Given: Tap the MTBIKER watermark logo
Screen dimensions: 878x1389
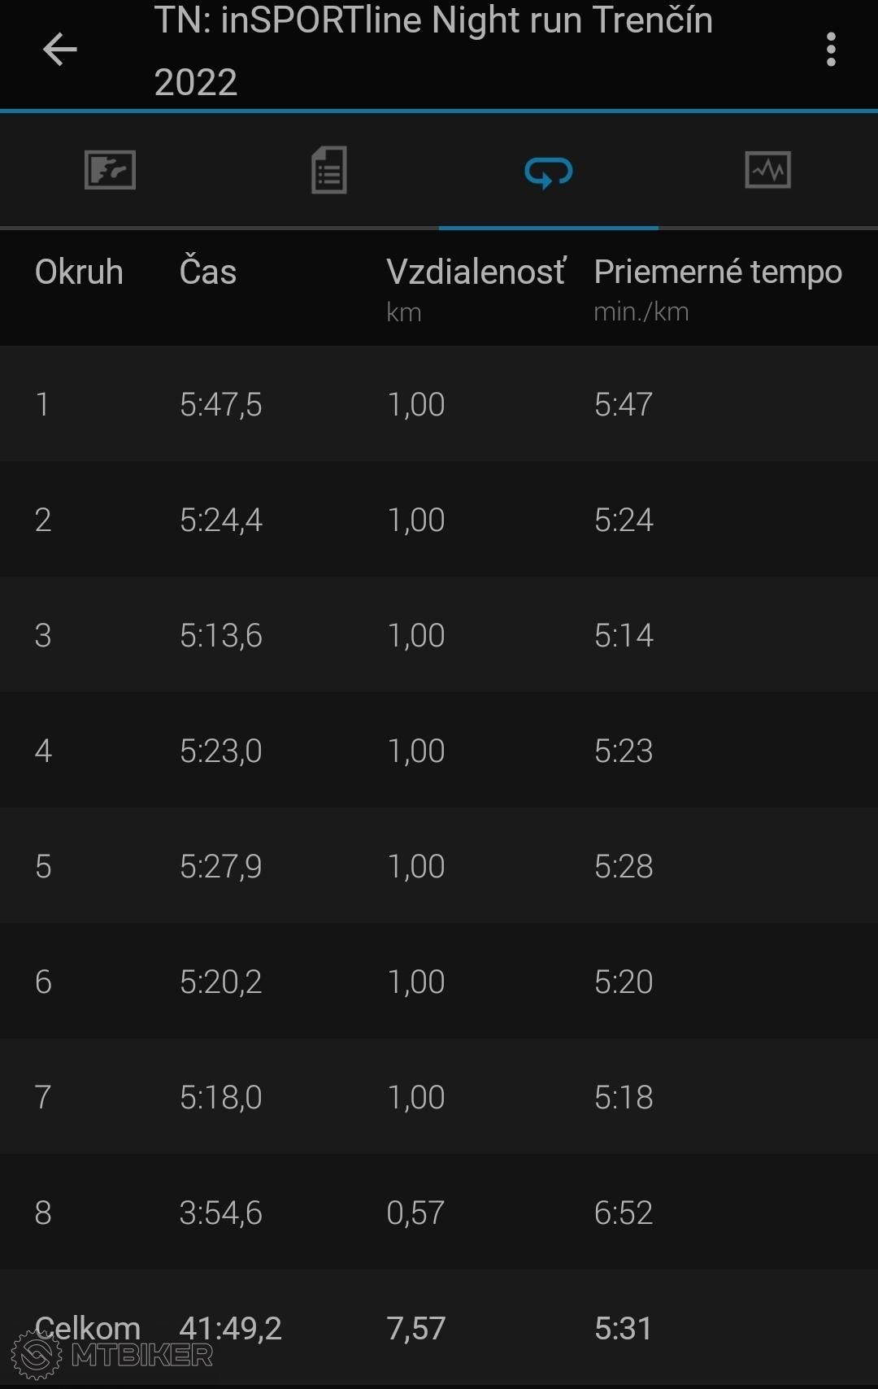Looking at the screenshot, I should click(112, 1355).
